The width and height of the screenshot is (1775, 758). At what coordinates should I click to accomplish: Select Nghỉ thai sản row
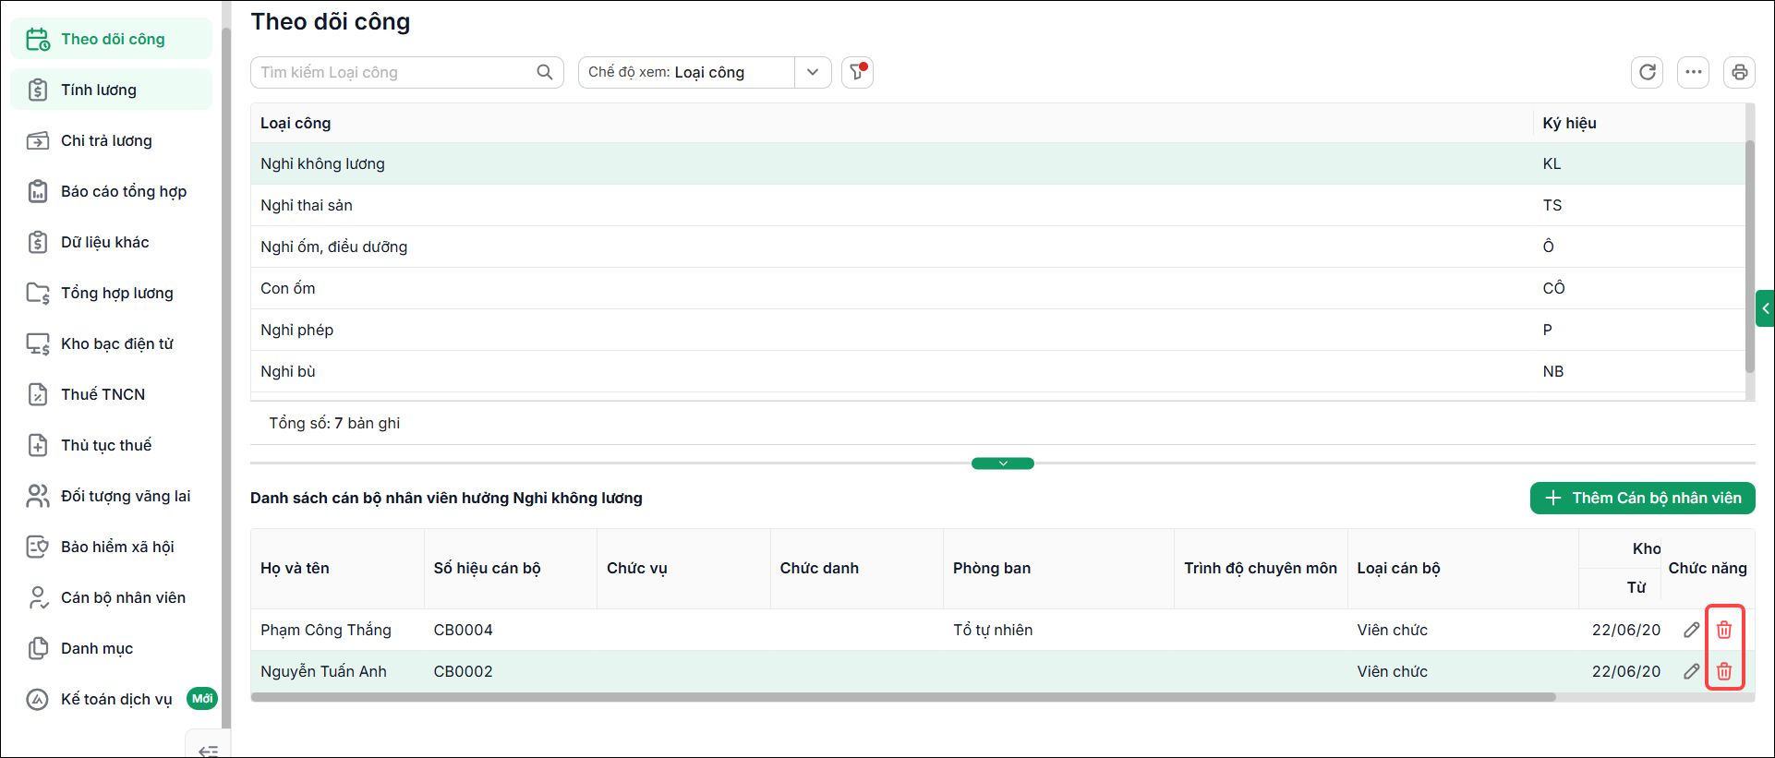[x=997, y=205]
